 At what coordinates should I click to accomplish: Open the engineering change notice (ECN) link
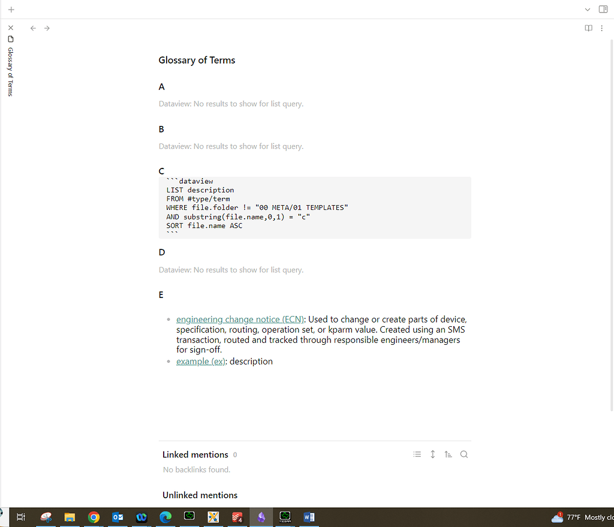pyautogui.click(x=240, y=319)
